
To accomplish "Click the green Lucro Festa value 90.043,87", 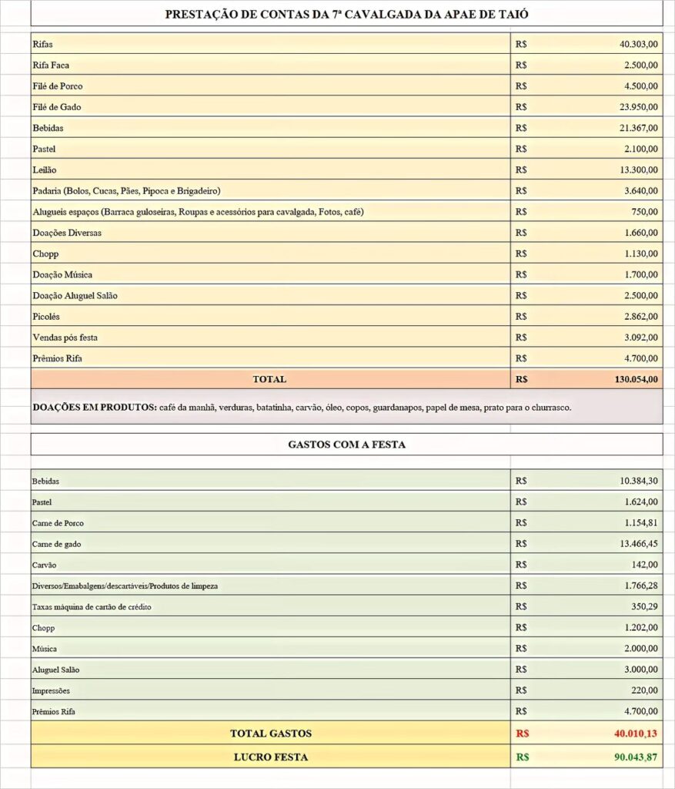I will click(586, 757).
